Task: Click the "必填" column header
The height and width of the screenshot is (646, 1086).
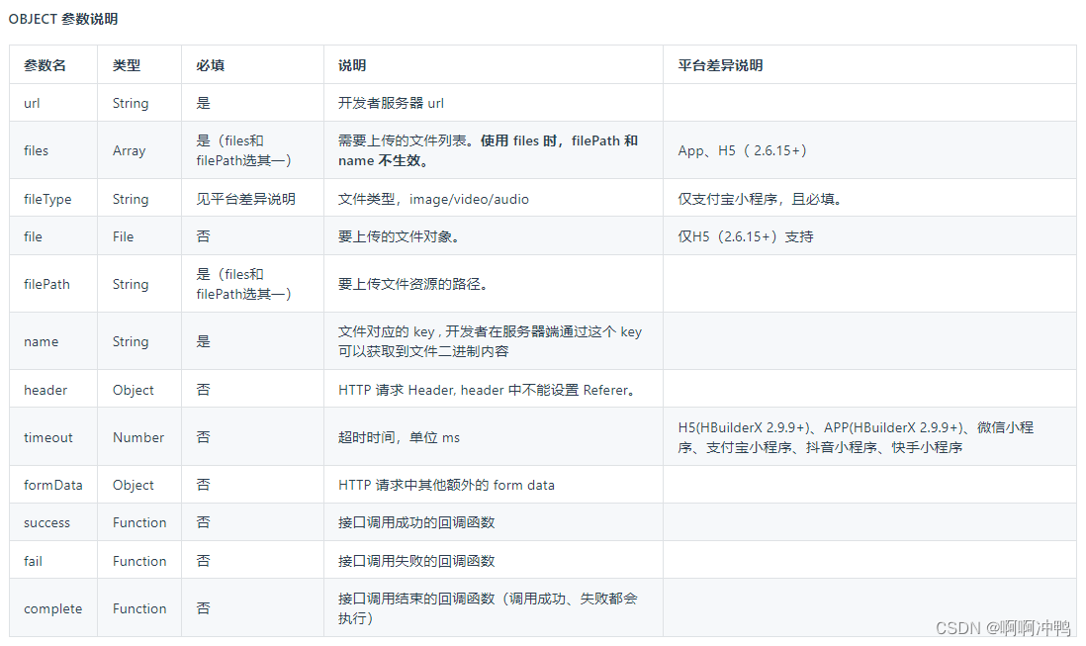Action: click(x=208, y=64)
